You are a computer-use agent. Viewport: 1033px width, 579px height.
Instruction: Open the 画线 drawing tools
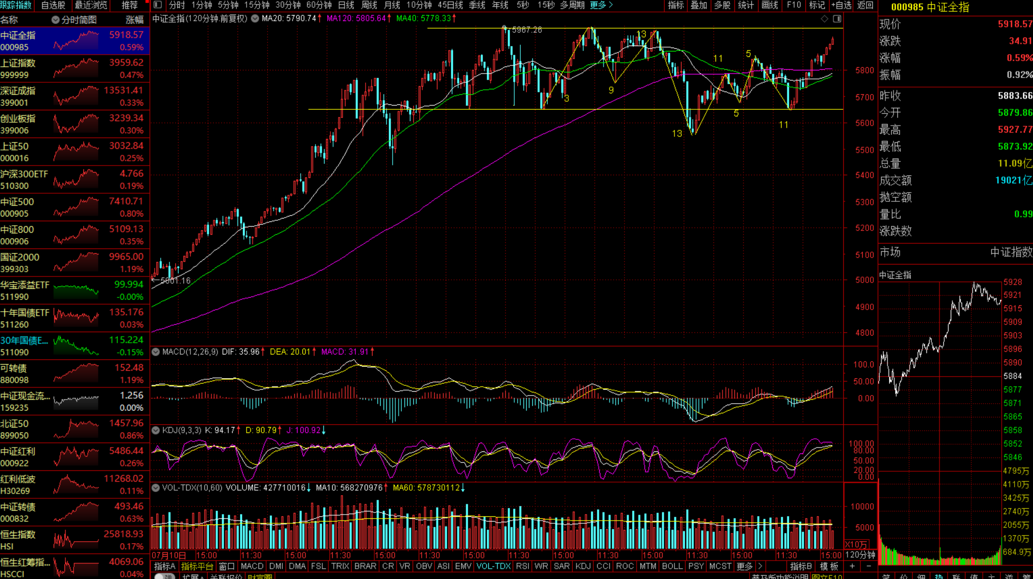[769, 5]
